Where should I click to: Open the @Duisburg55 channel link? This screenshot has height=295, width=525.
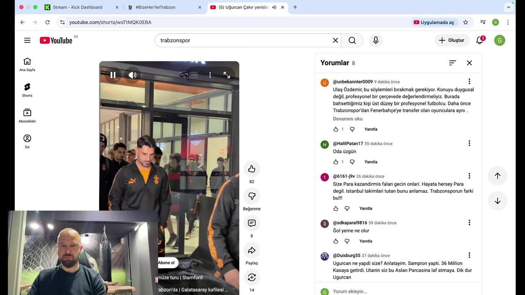coord(347,255)
